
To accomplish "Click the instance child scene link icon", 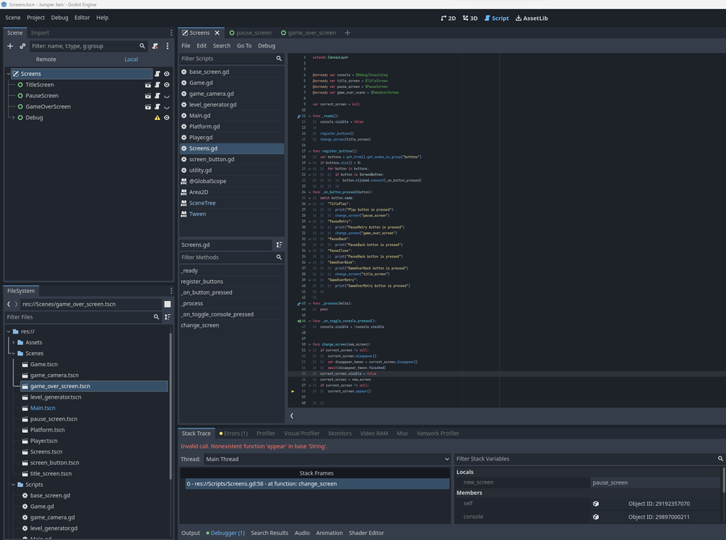I will coord(22,45).
